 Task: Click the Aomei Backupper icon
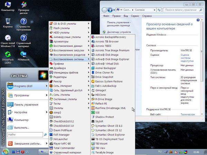tap(93, 68)
